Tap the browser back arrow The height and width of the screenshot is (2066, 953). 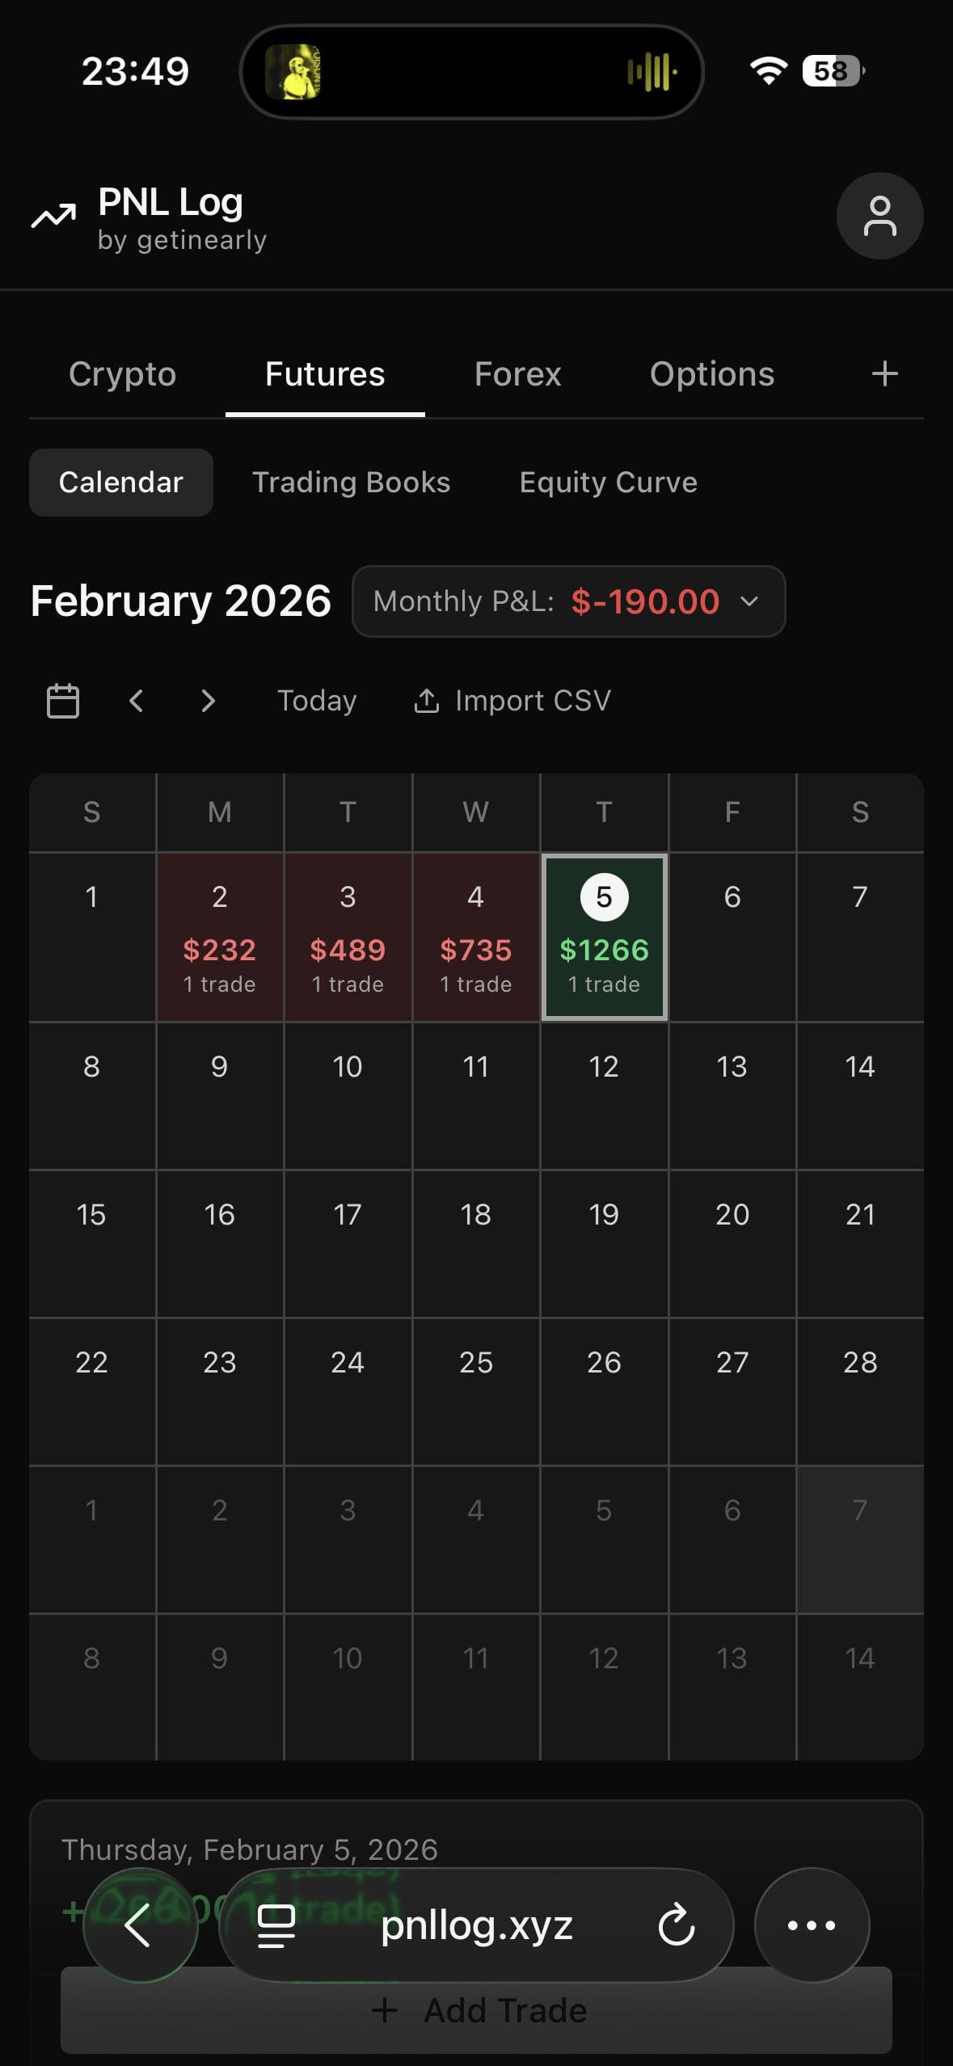[140, 1925]
